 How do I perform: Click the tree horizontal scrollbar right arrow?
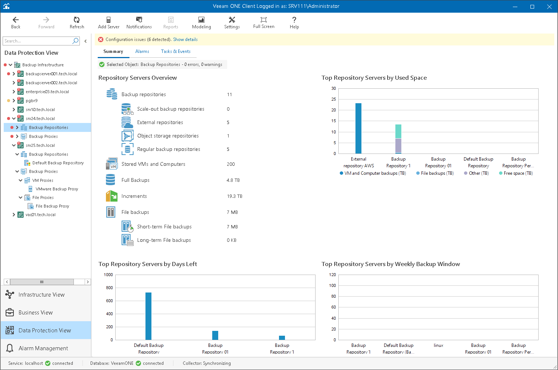pos(88,282)
